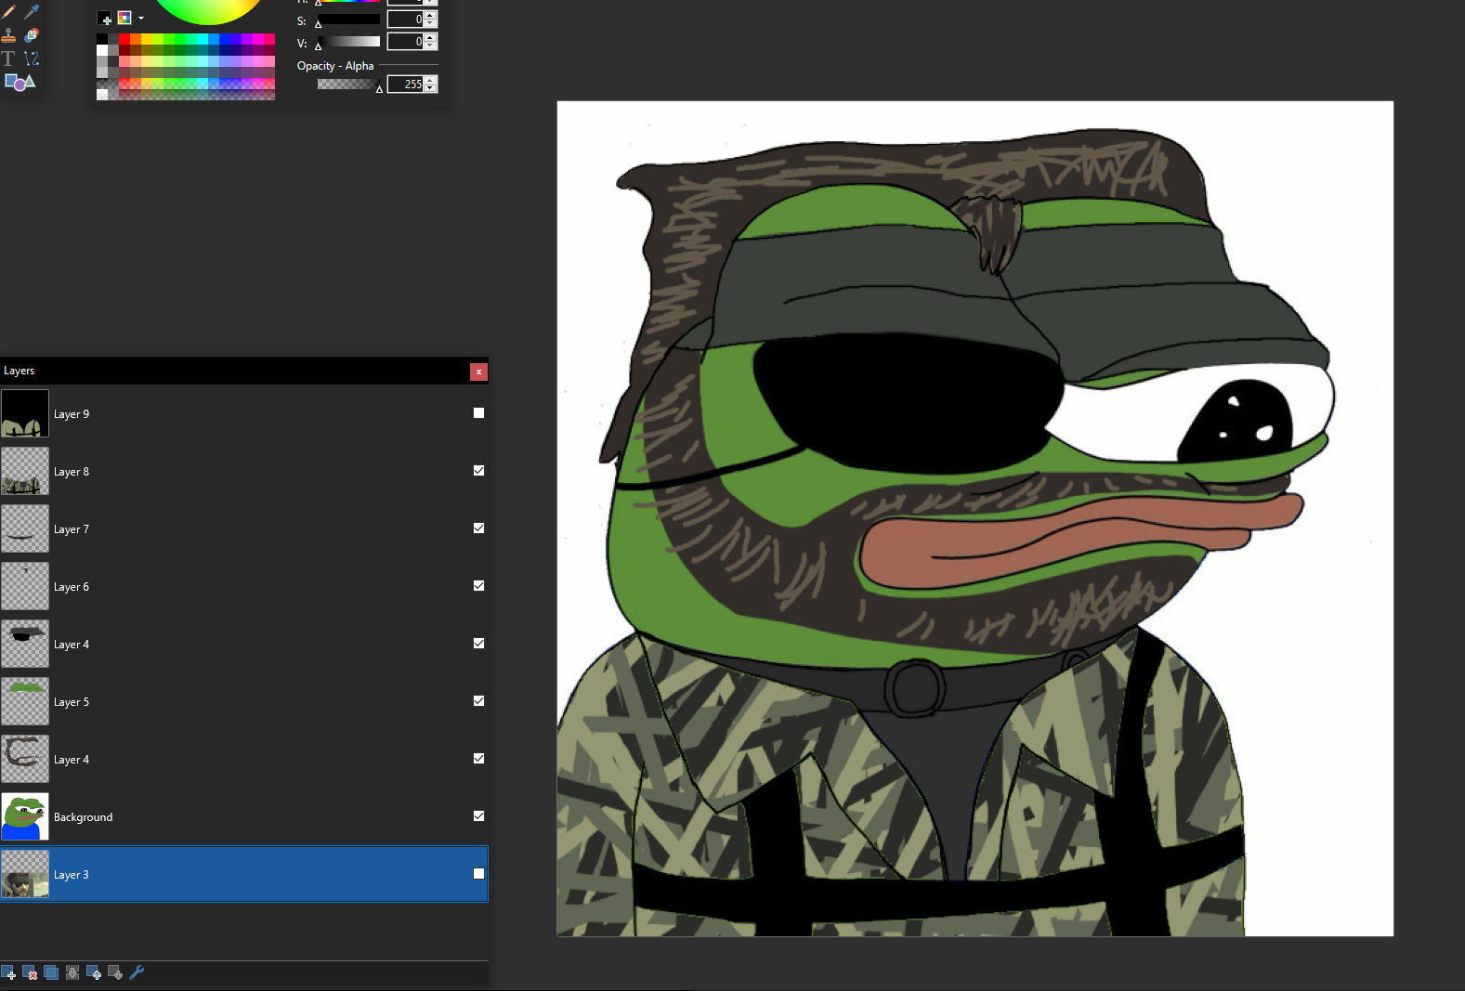Focus the Opacity field showing 255

coord(405,85)
